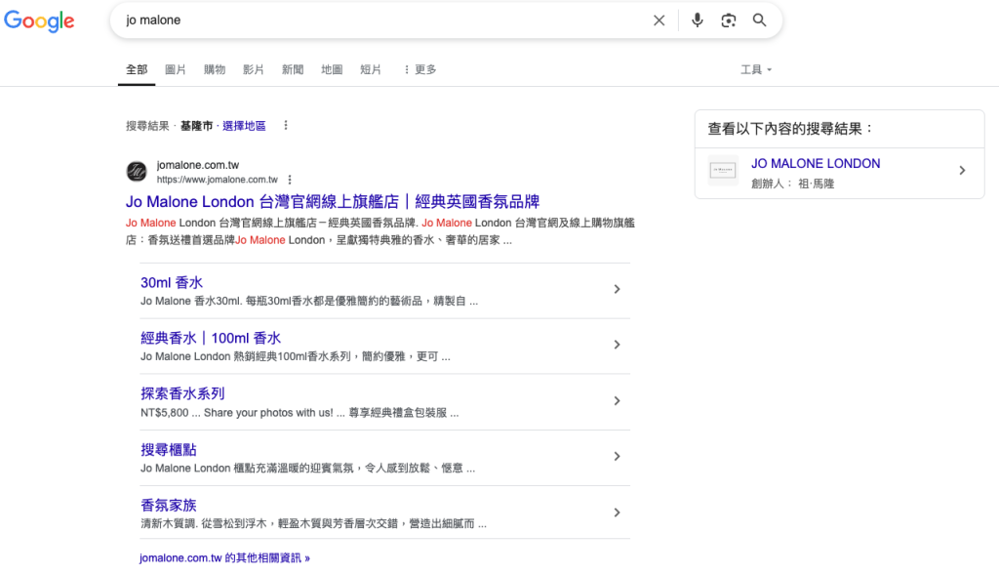Click the Google logo
This screenshot has width=999, height=575.
tap(39, 21)
